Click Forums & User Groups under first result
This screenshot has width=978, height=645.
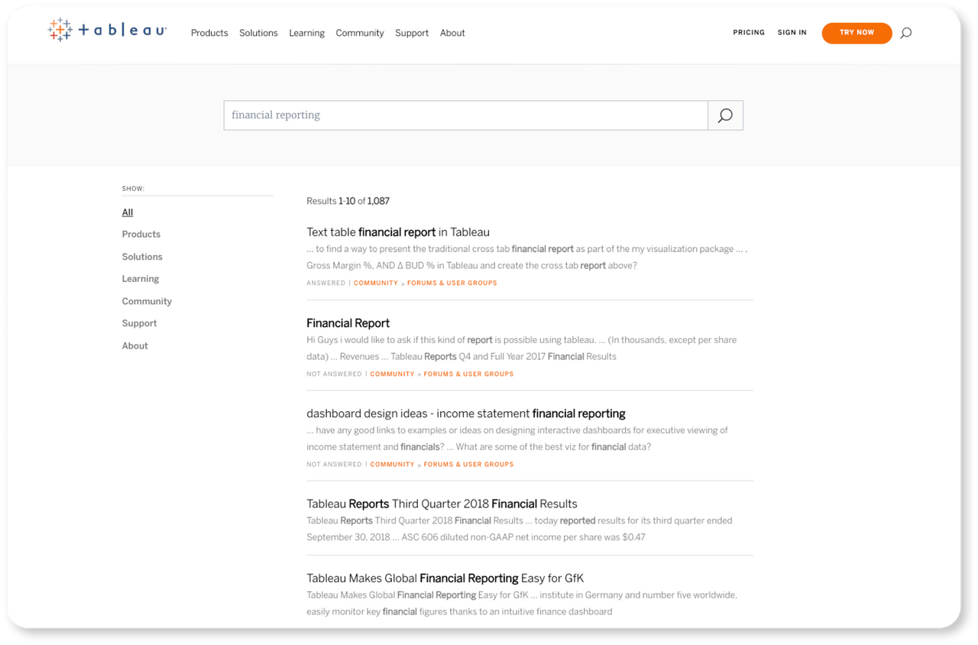pyautogui.click(x=452, y=283)
